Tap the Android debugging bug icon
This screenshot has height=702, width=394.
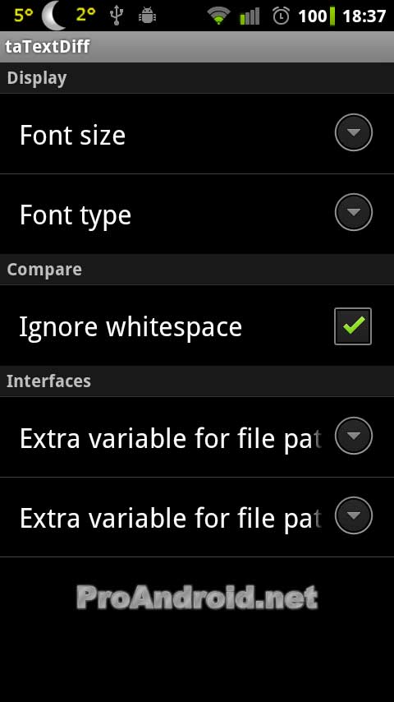tap(147, 16)
